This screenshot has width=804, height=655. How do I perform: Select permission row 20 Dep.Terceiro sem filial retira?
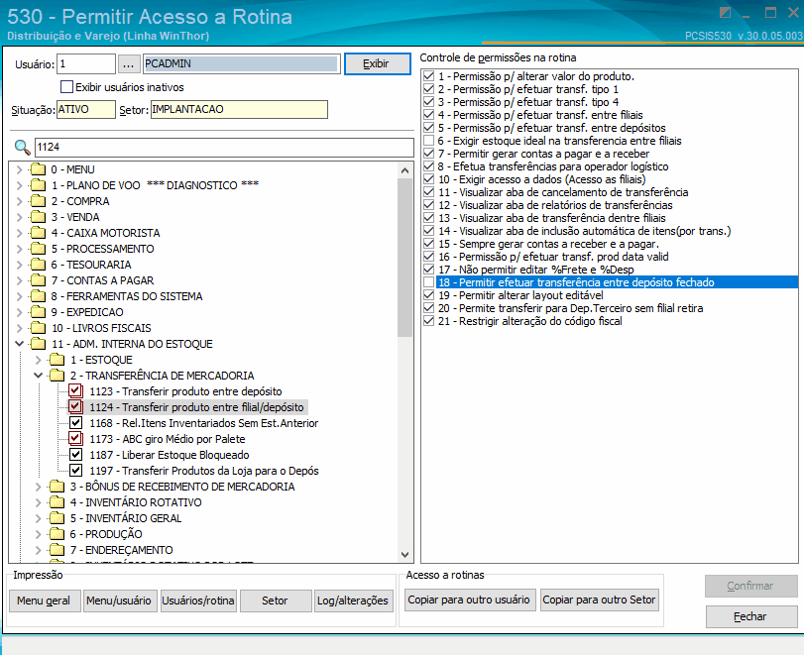coord(570,308)
